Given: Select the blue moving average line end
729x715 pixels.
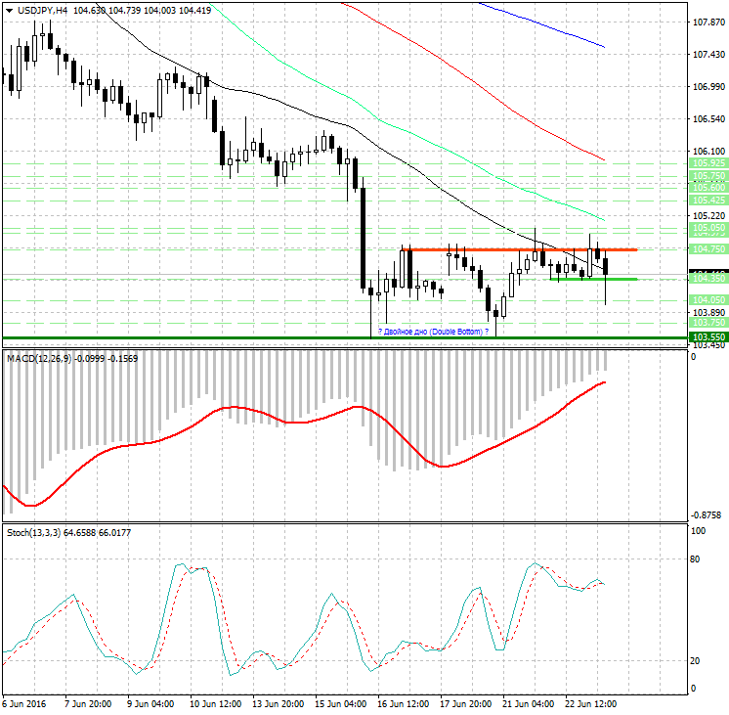Looking at the screenshot, I should coord(603,47).
